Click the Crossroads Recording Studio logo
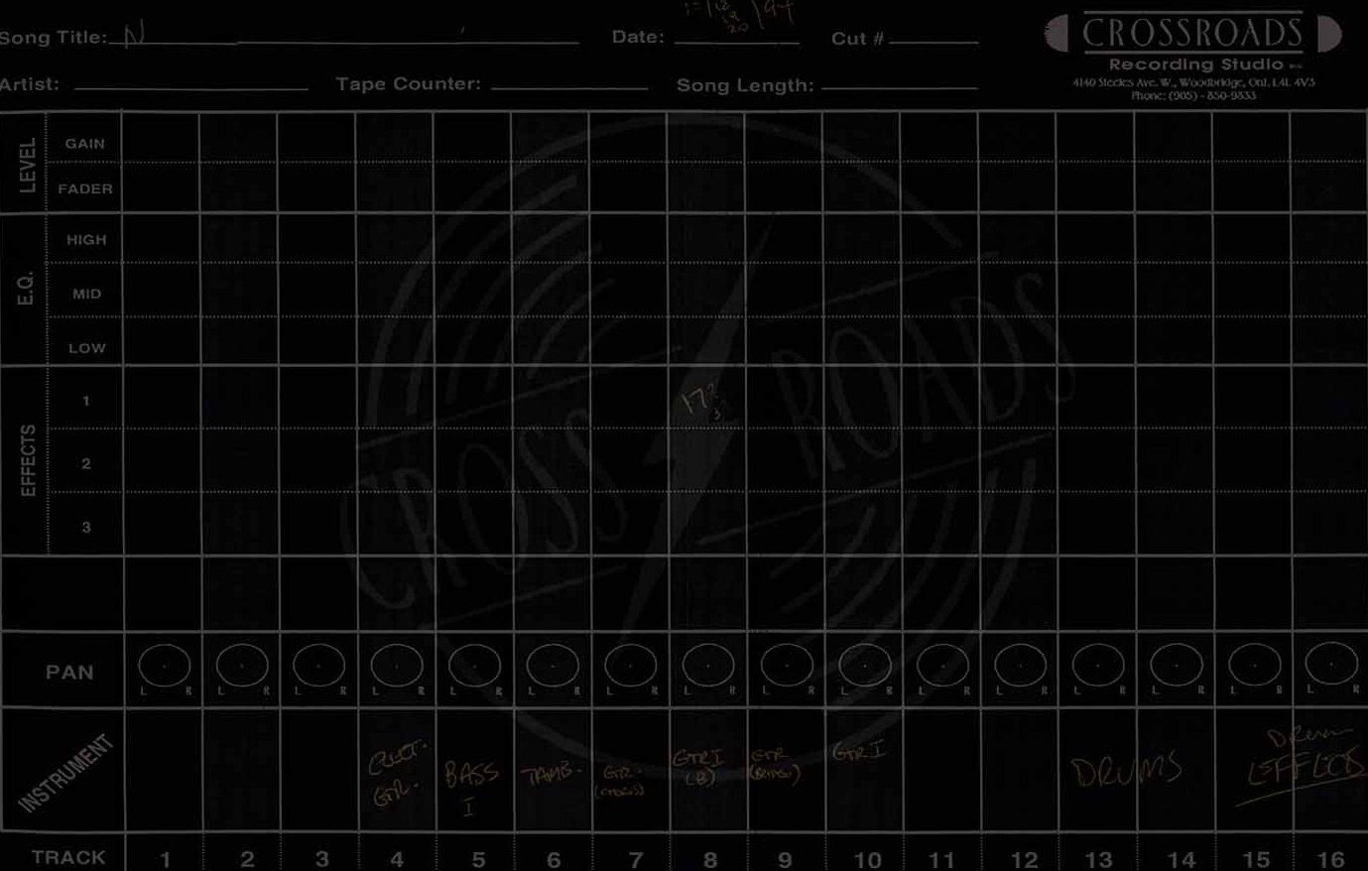 1193,55
